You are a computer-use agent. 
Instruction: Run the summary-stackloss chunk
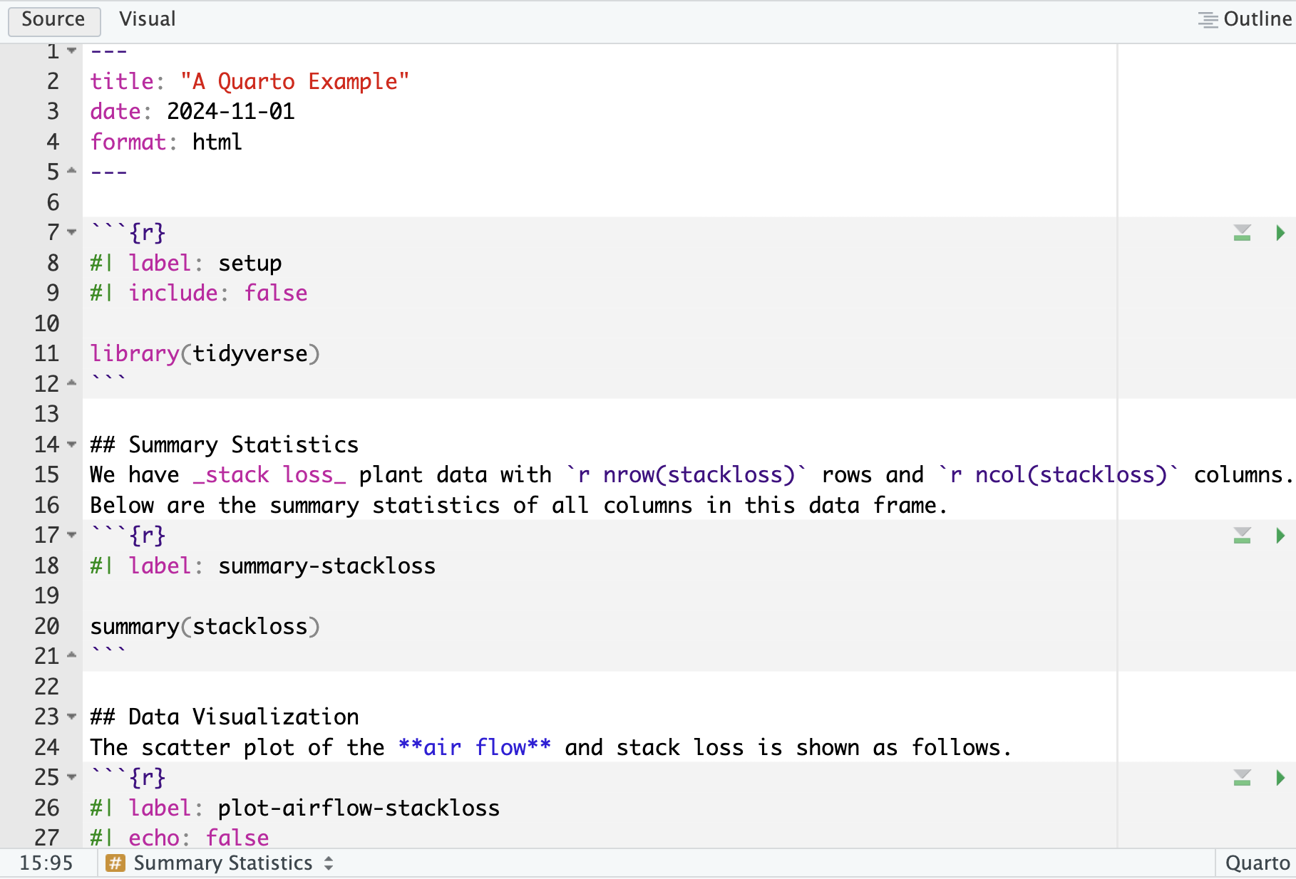(1280, 536)
